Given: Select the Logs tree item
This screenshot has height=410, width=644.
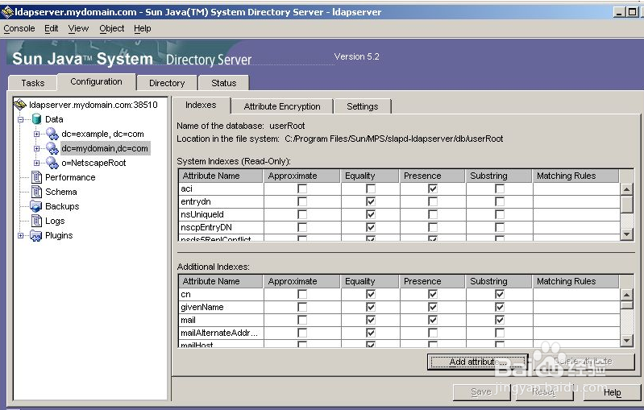Looking at the screenshot, I should [x=55, y=221].
